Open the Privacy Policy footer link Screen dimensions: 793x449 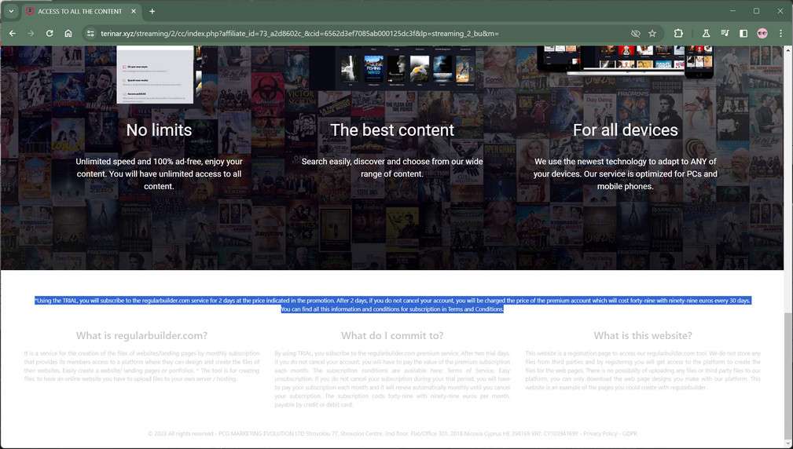coord(600,433)
